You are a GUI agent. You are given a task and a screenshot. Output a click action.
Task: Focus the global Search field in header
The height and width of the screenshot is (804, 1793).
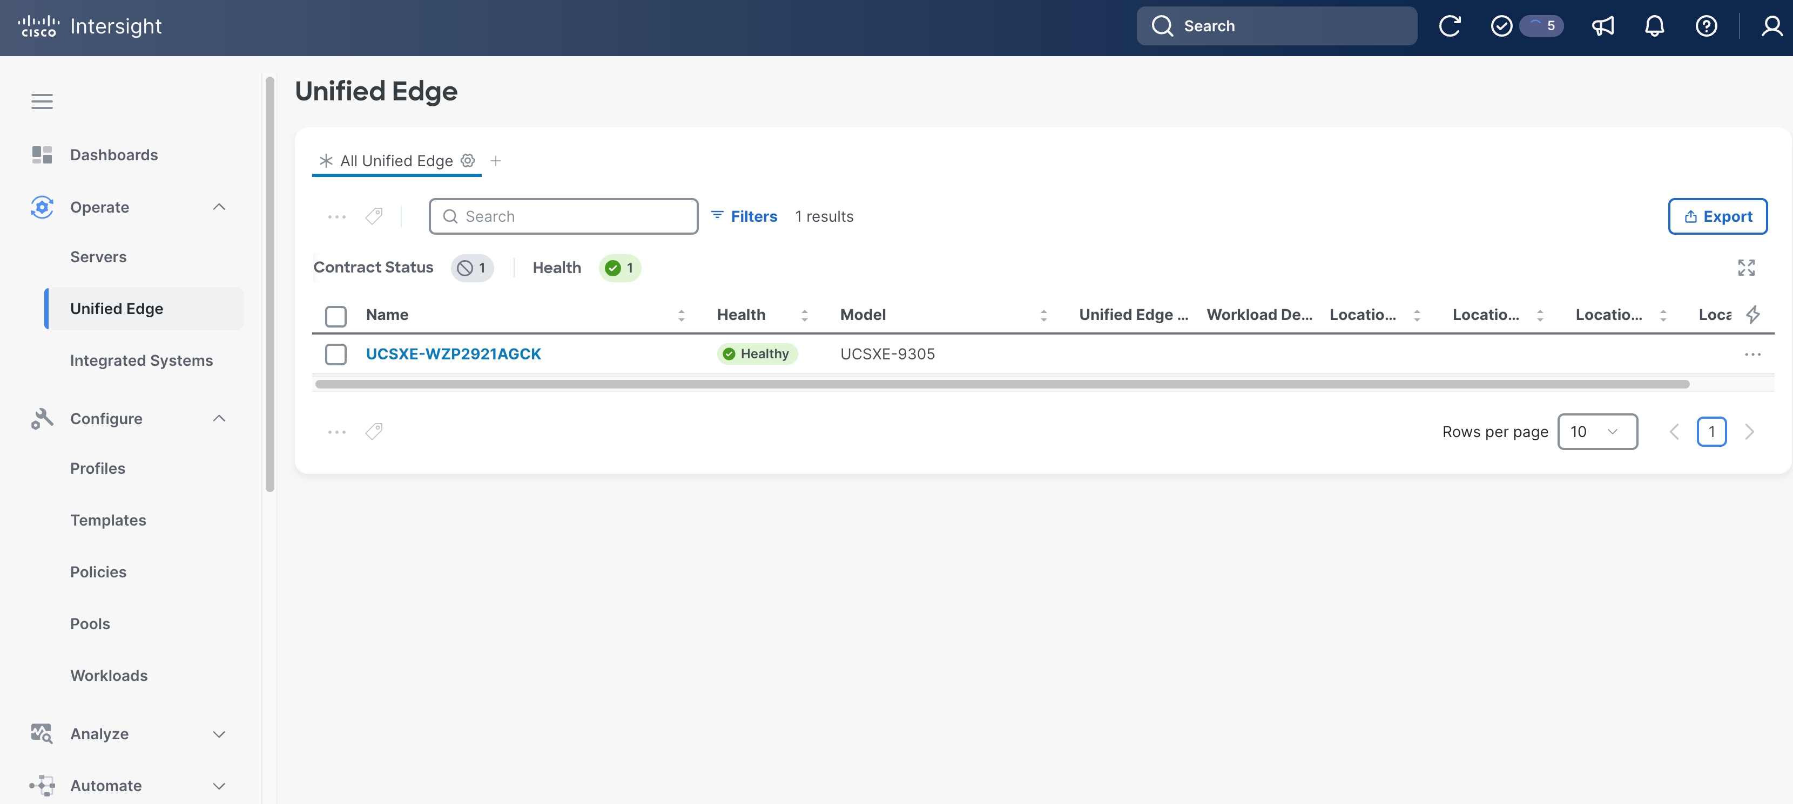point(1277,26)
